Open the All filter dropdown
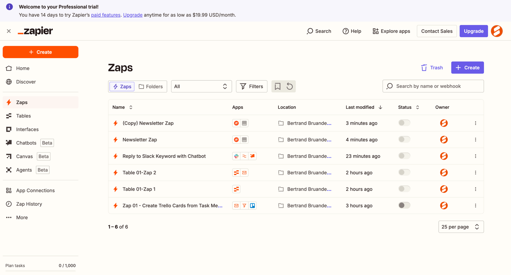The image size is (511, 275). click(201, 86)
